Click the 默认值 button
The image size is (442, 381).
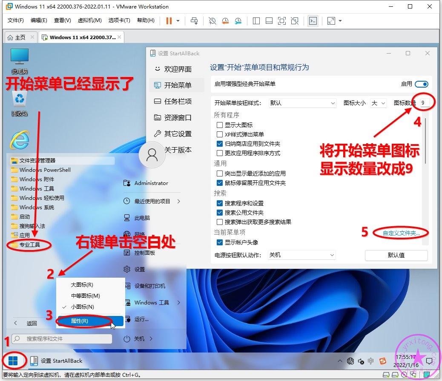point(396,255)
